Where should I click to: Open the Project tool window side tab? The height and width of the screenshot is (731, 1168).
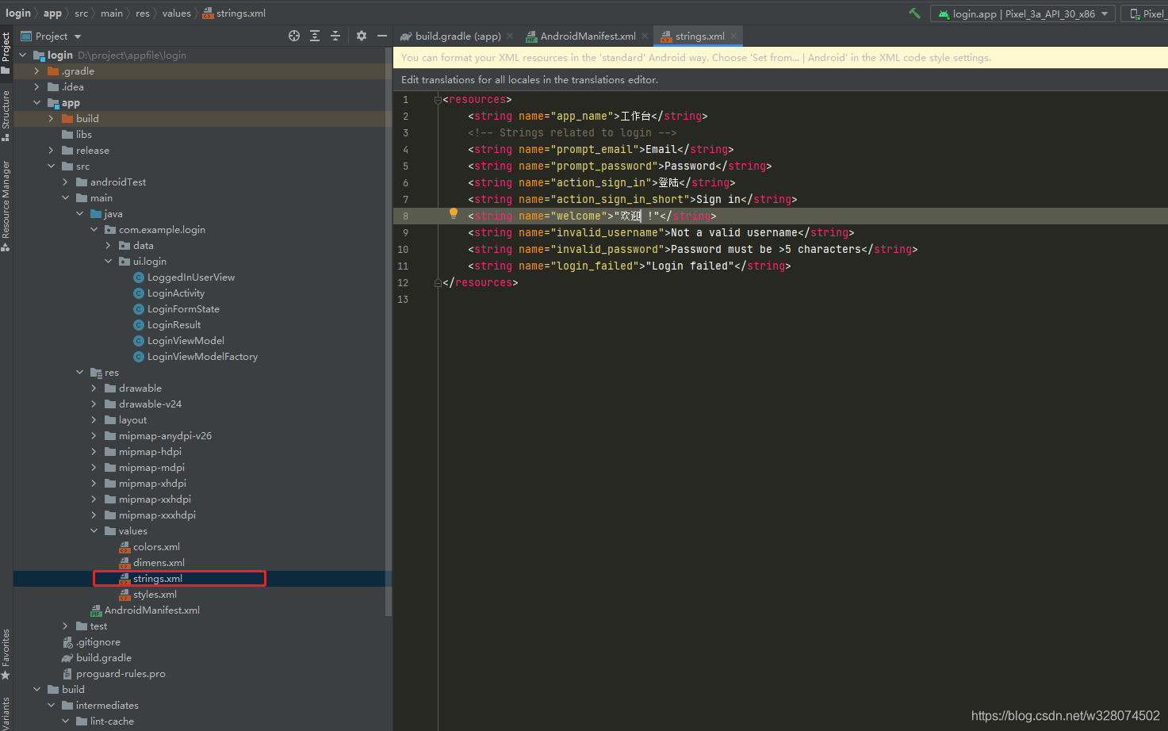pos(6,52)
